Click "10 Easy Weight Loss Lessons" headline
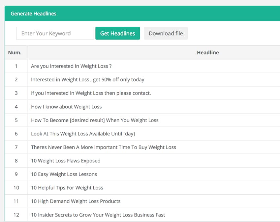Viewport: 280px width, 222px height. tap(64, 174)
